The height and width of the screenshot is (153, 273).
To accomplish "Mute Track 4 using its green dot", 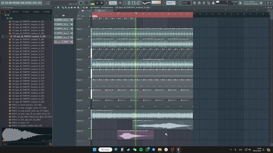I will pos(89,57).
